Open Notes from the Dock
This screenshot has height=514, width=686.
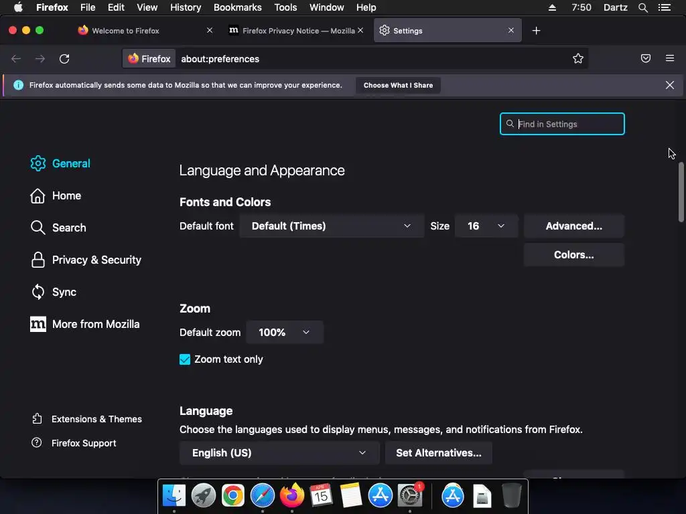pos(351,495)
